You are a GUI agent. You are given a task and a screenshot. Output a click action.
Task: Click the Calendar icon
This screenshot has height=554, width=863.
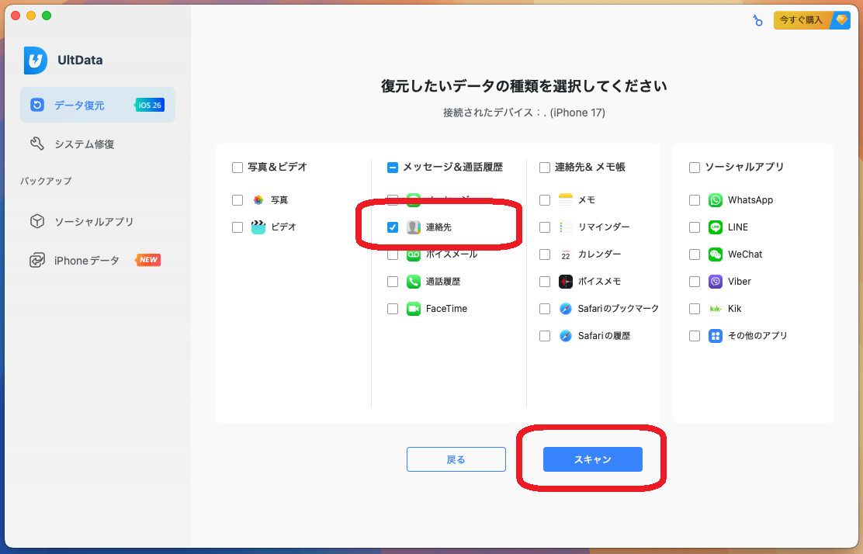click(x=566, y=254)
